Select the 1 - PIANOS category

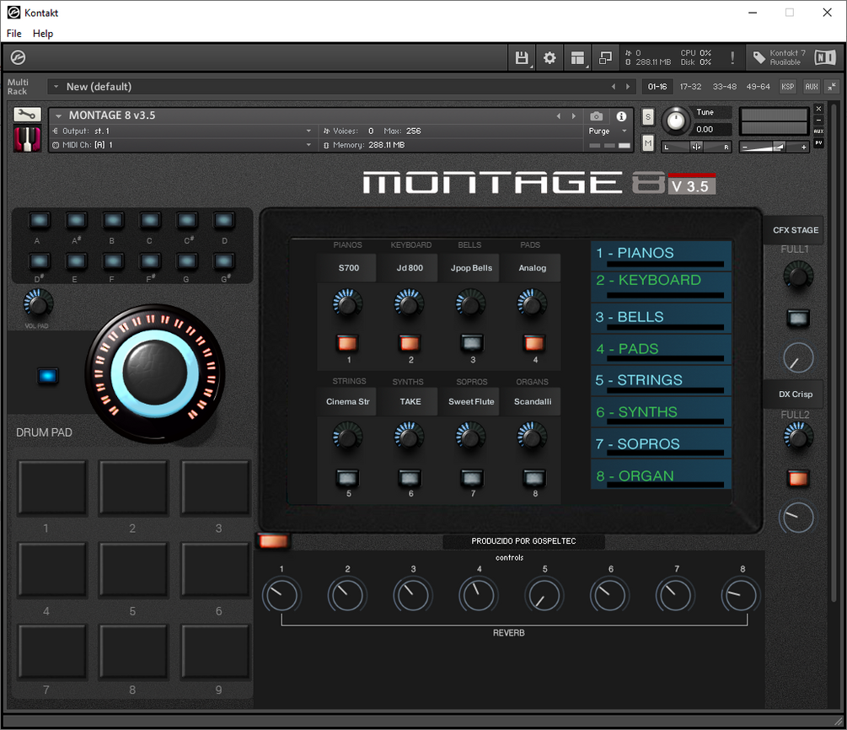pos(662,255)
